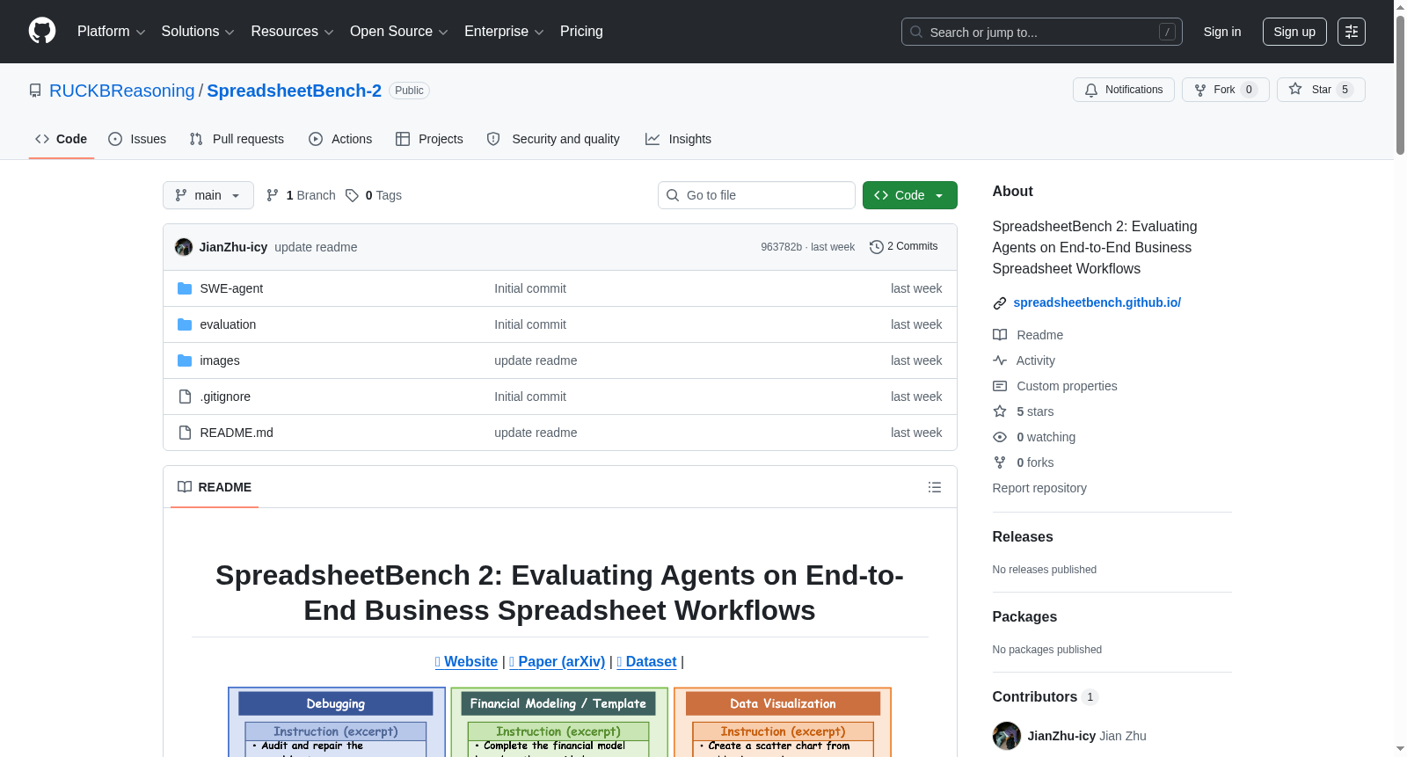
Task: Click the Activity pulse icon
Action: click(x=1000, y=360)
